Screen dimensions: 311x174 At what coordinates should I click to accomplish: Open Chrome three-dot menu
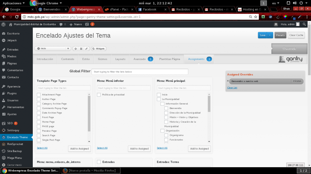(307, 17)
